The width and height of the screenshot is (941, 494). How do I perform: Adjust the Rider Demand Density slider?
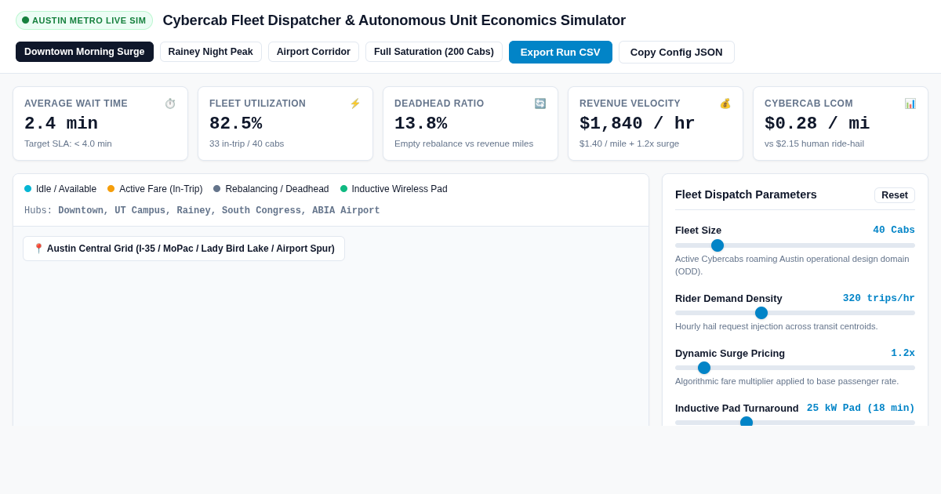795,313
